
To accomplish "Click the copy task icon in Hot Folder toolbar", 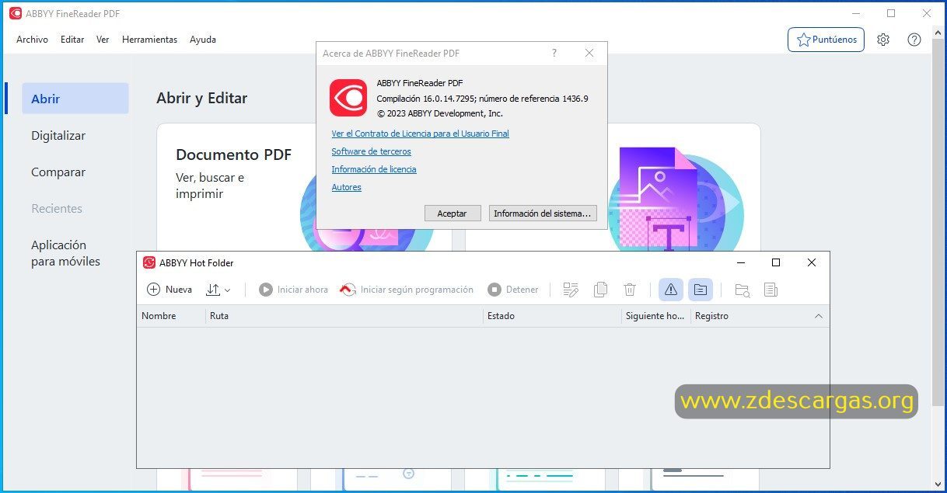I will [600, 290].
